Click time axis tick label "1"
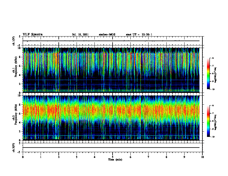The image size is (228, 176). click(41, 157)
